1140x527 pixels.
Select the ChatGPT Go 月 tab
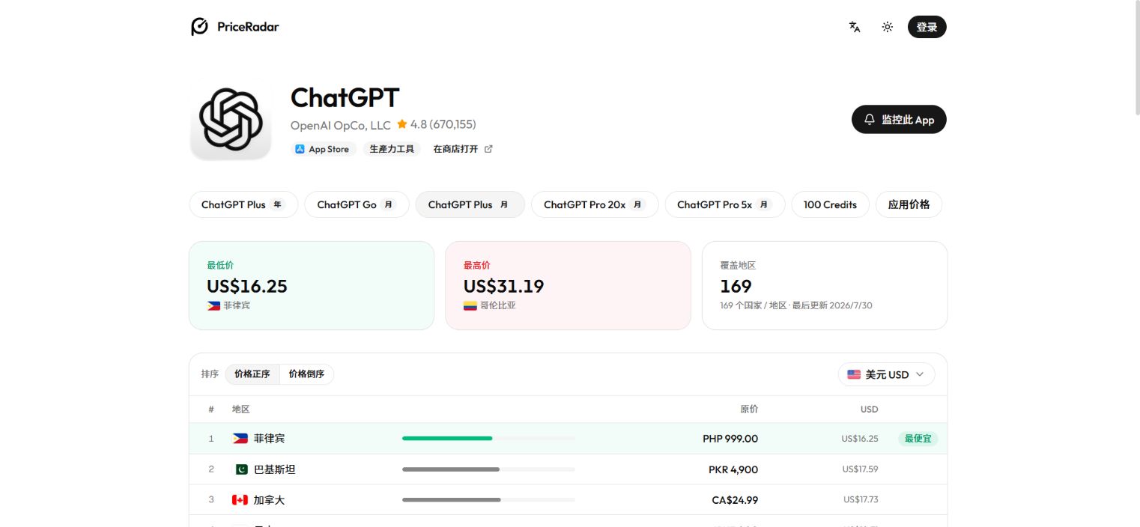click(357, 204)
